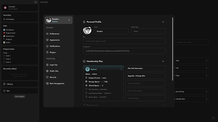Click the Public Site globe icon
The width and height of the screenshot is (218, 122).
(x=47, y=71)
